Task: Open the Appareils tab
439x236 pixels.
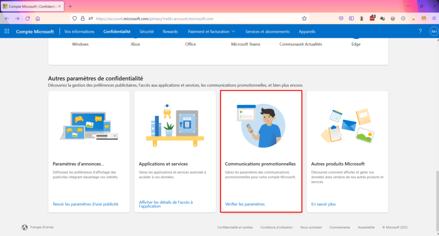Action: click(x=307, y=32)
